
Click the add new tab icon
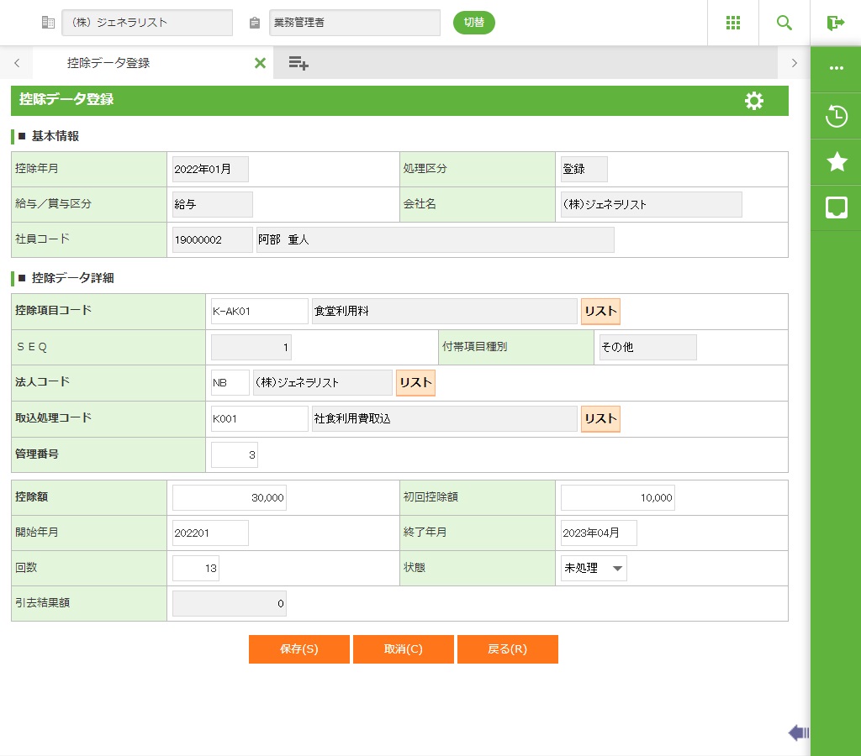pyautogui.click(x=298, y=63)
